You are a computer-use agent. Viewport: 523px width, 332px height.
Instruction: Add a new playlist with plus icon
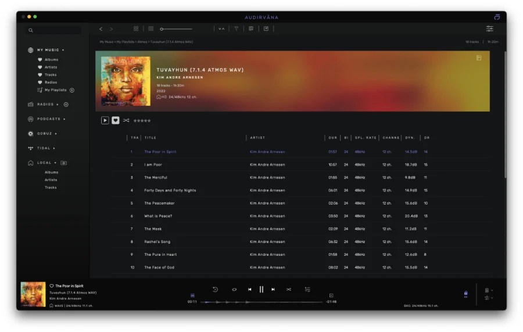point(72,90)
